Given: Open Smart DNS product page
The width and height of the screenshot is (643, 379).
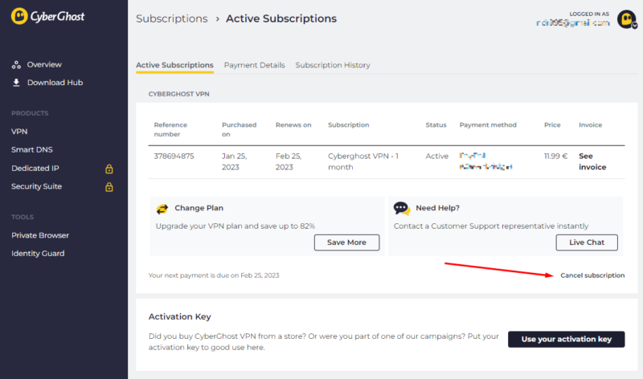Looking at the screenshot, I should [32, 149].
